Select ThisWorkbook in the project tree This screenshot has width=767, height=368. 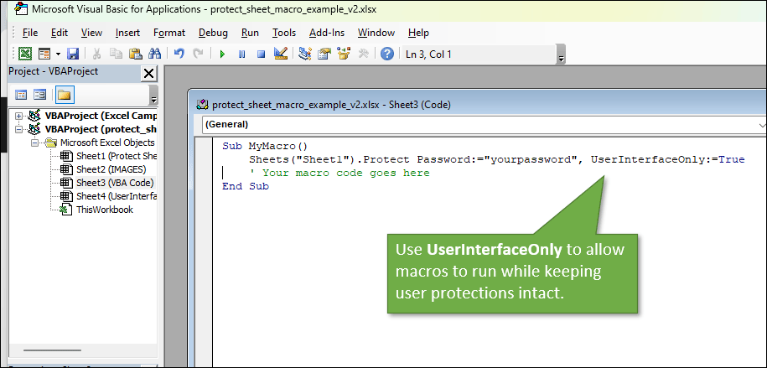(x=104, y=210)
